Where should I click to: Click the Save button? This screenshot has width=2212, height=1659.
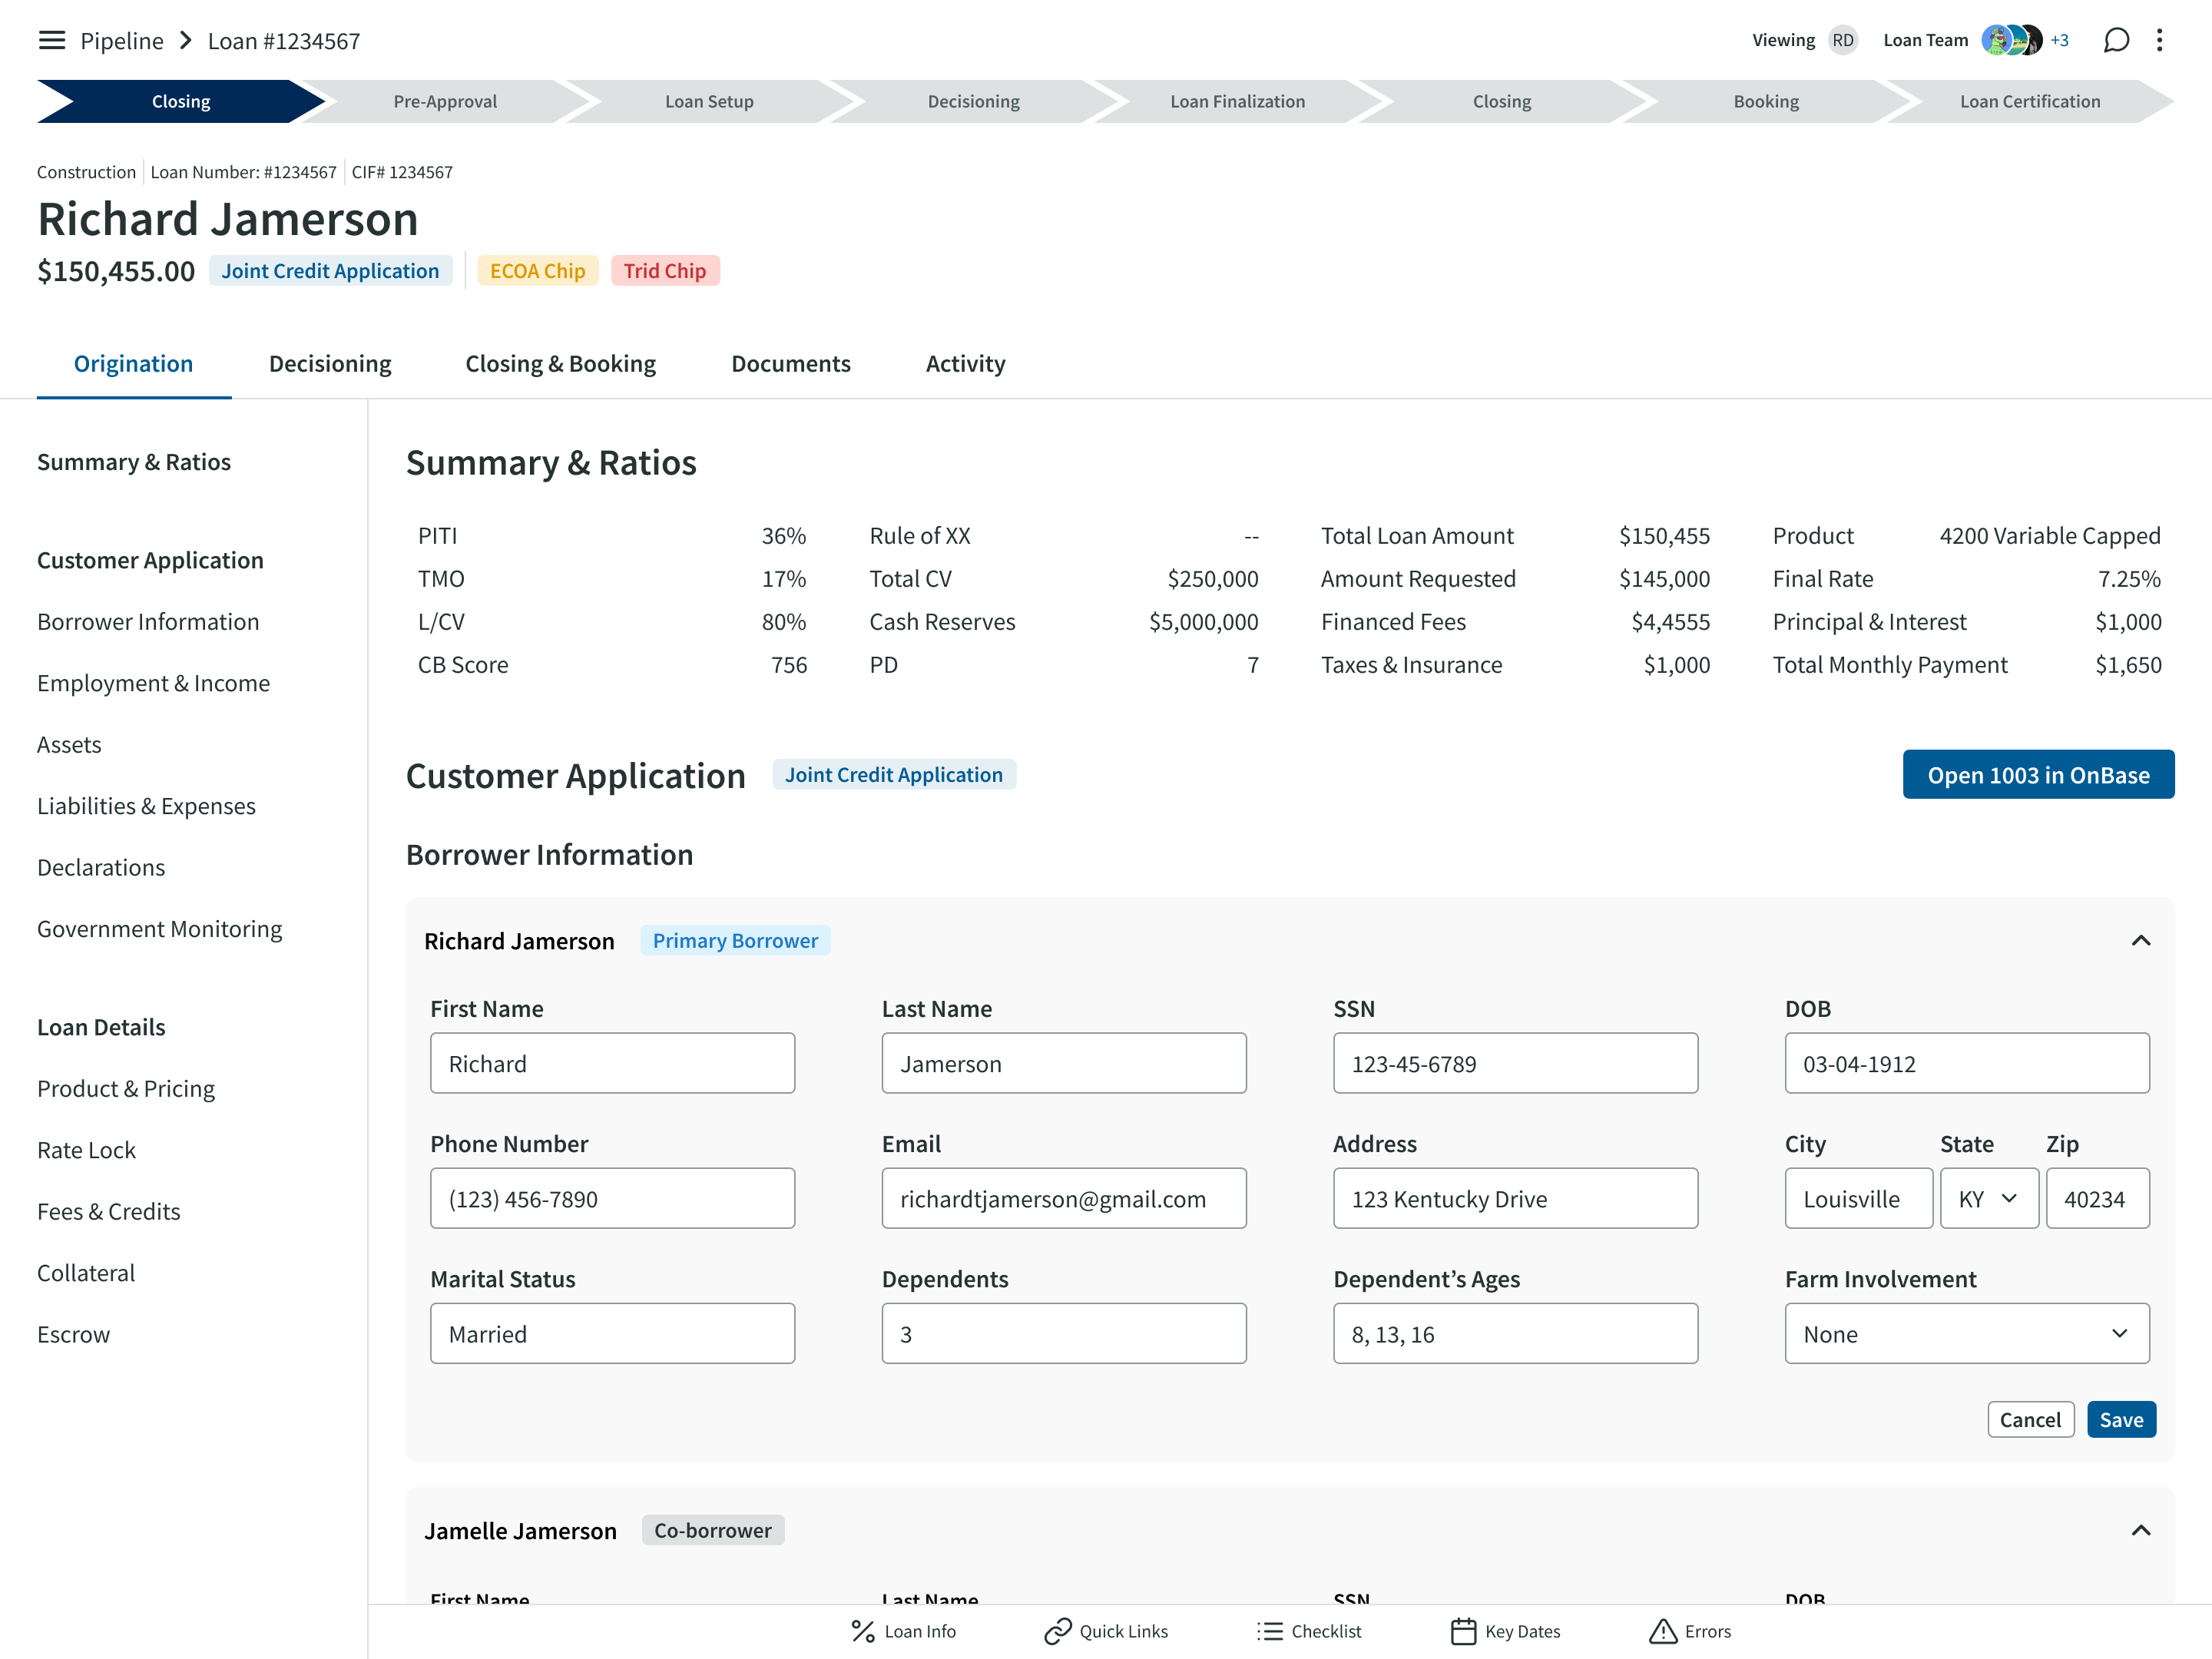(2120, 1419)
